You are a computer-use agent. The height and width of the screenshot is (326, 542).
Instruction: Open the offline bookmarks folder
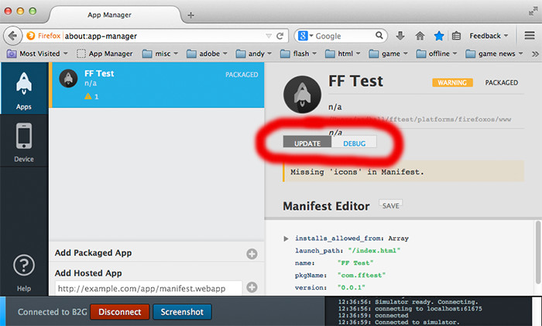(436, 53)
